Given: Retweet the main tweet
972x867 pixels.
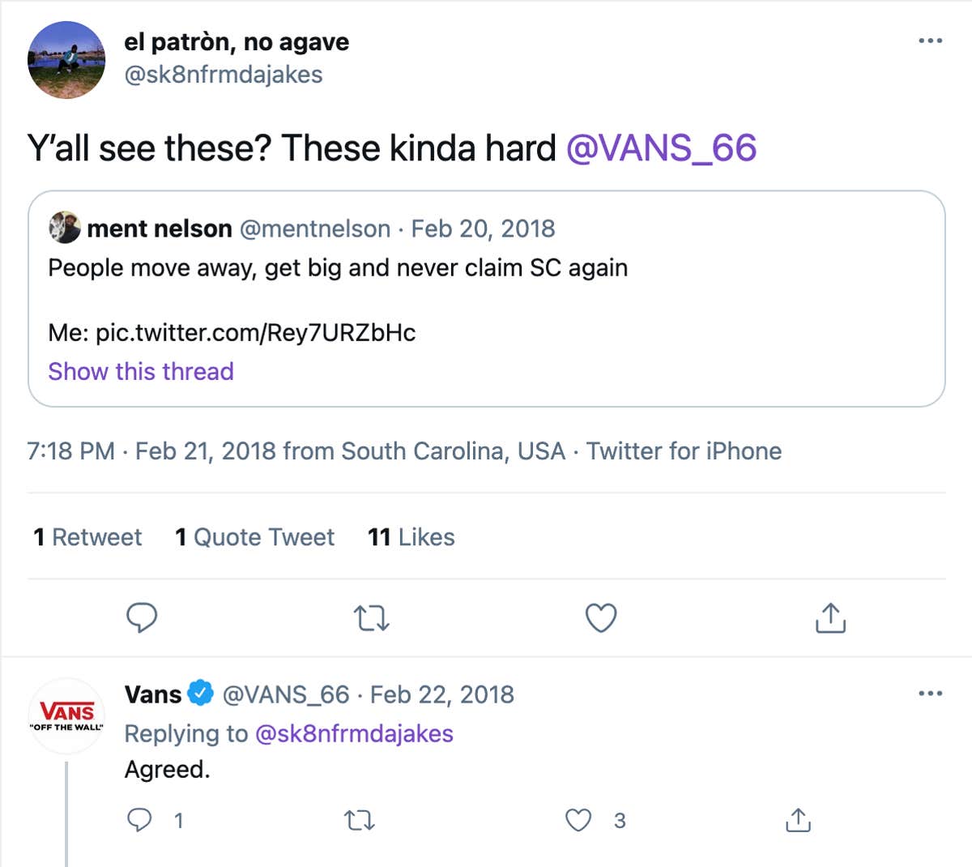Looking at the screenshot, I should pos(372,618).
